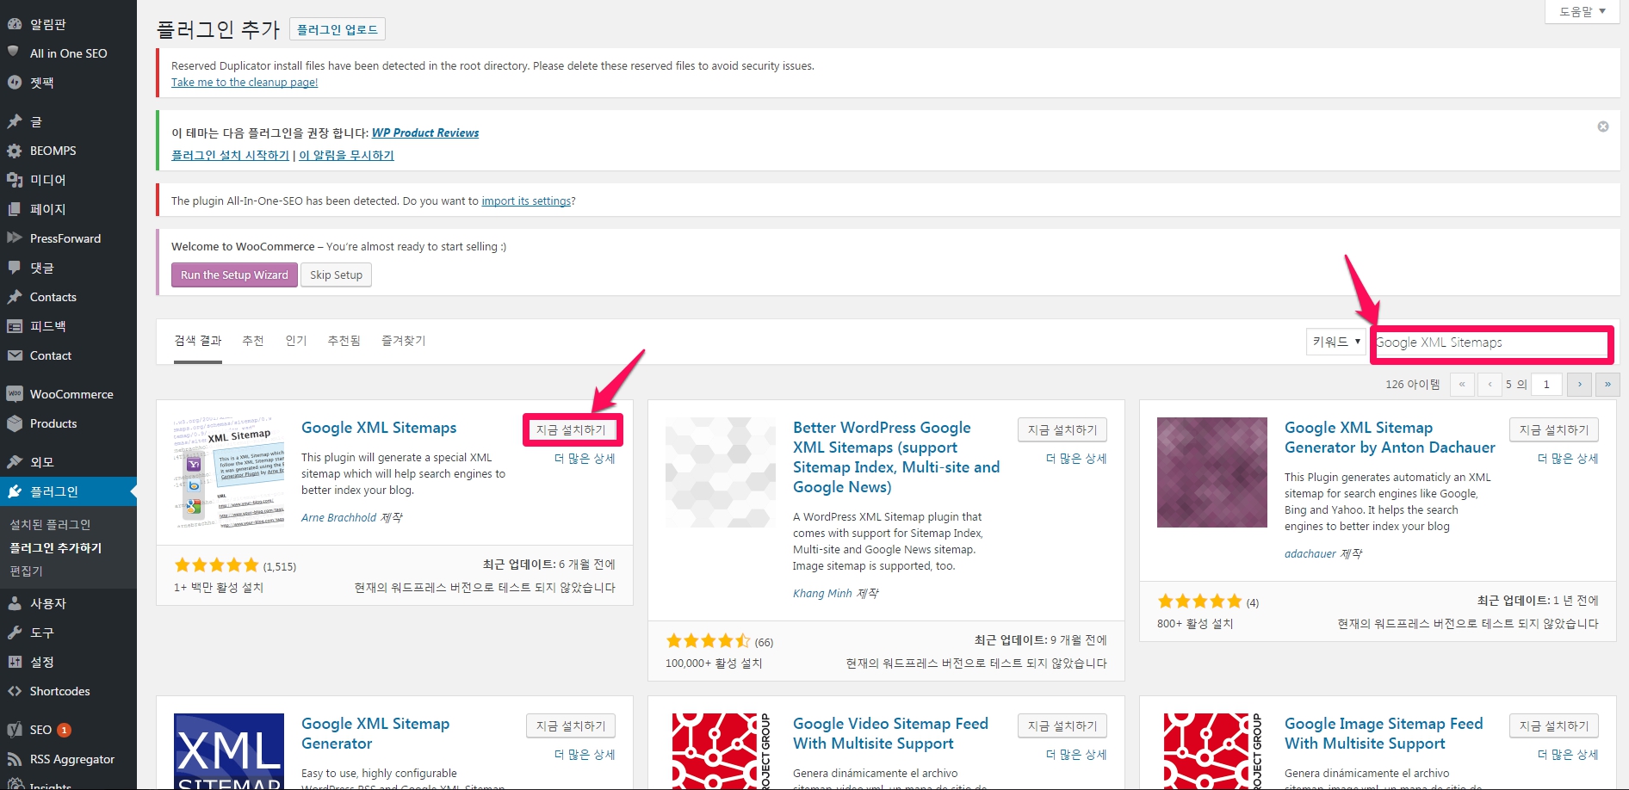Click the All in One SEO shield icon
Image resolution: width=1629 pixels, height=790 pixels.
(14, 52)
